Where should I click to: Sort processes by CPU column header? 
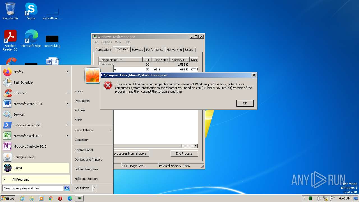click(x=147, y=60)
